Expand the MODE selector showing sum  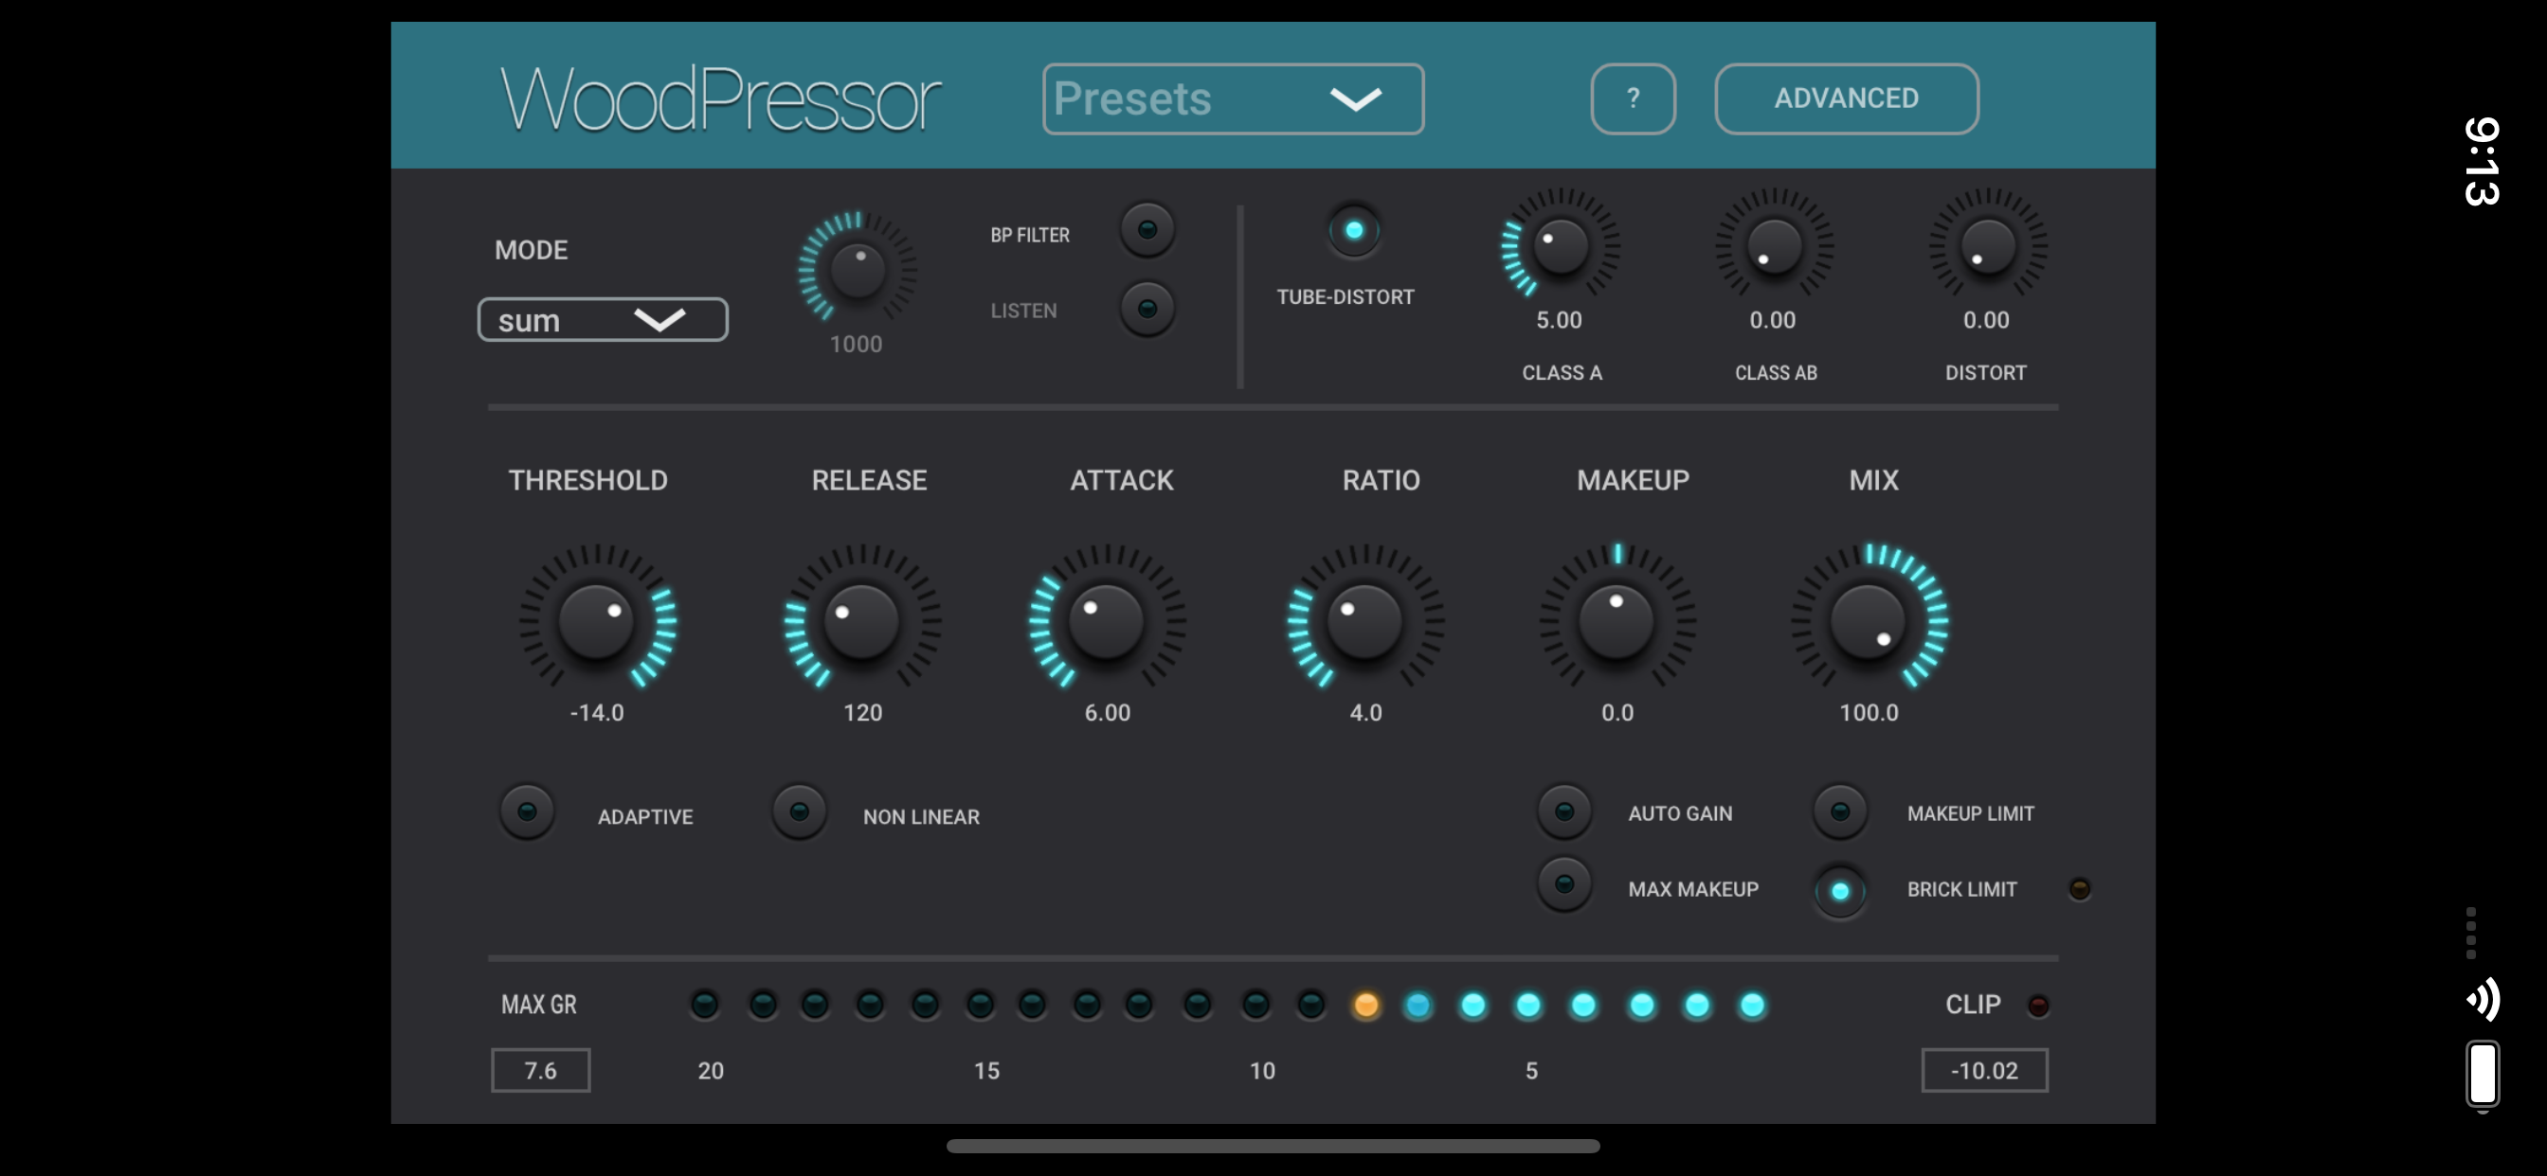coord(602,319)
